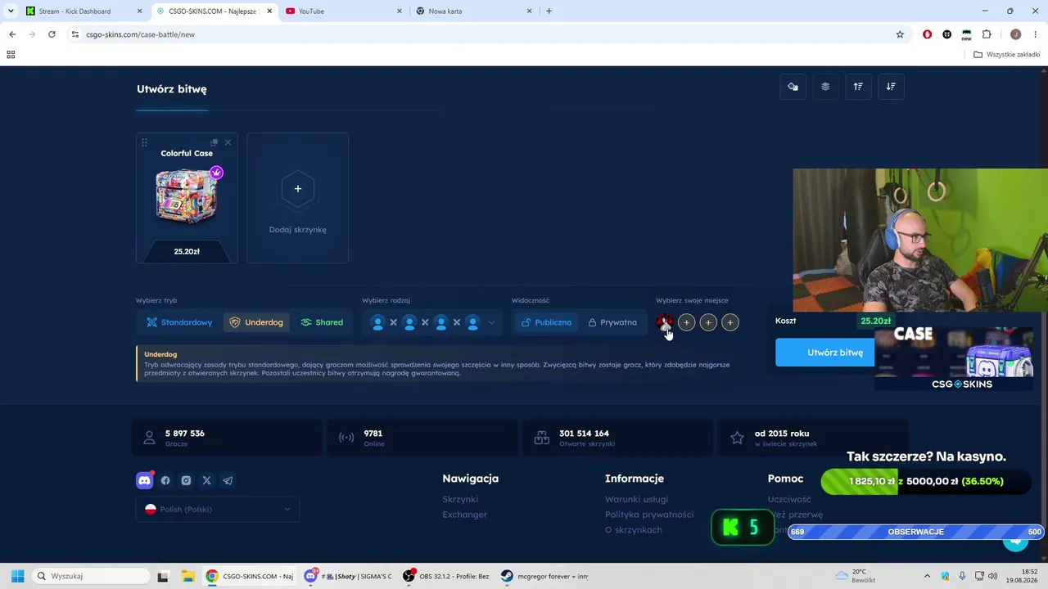Viewport: 1048px width, 589px height.
Task: Open the Polityka prywatności link
Action: (x=649, y=515)
